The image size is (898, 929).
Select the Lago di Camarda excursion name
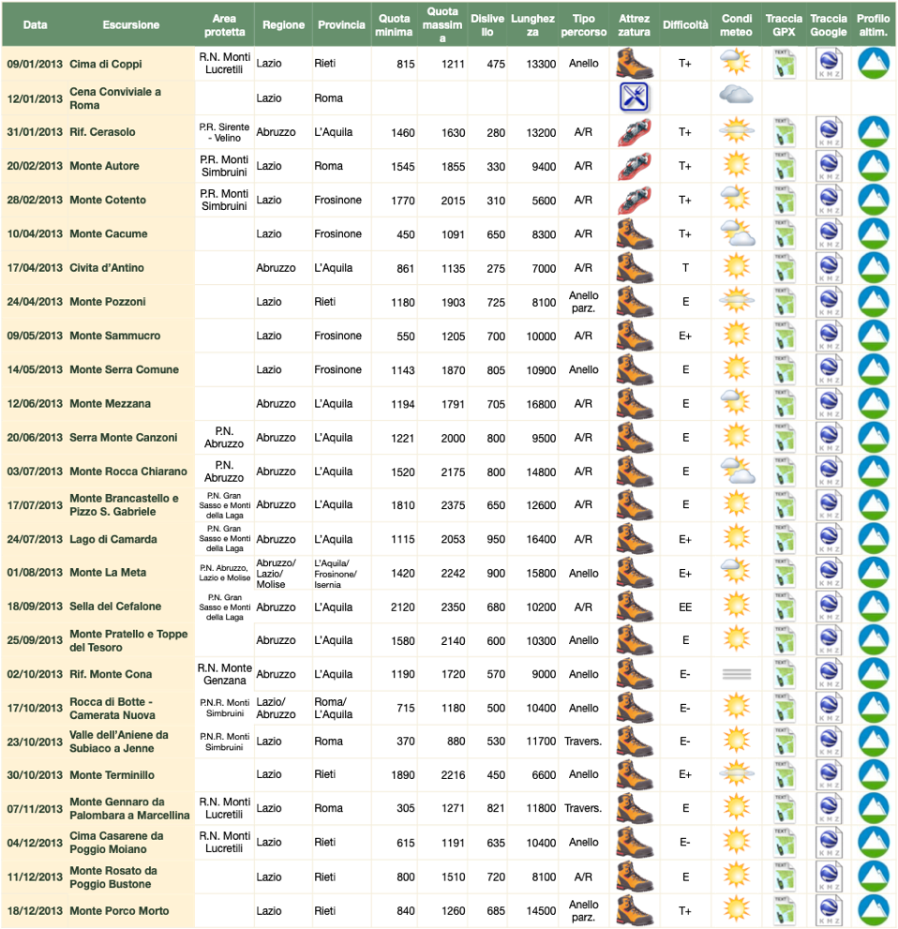click(113, 539)
